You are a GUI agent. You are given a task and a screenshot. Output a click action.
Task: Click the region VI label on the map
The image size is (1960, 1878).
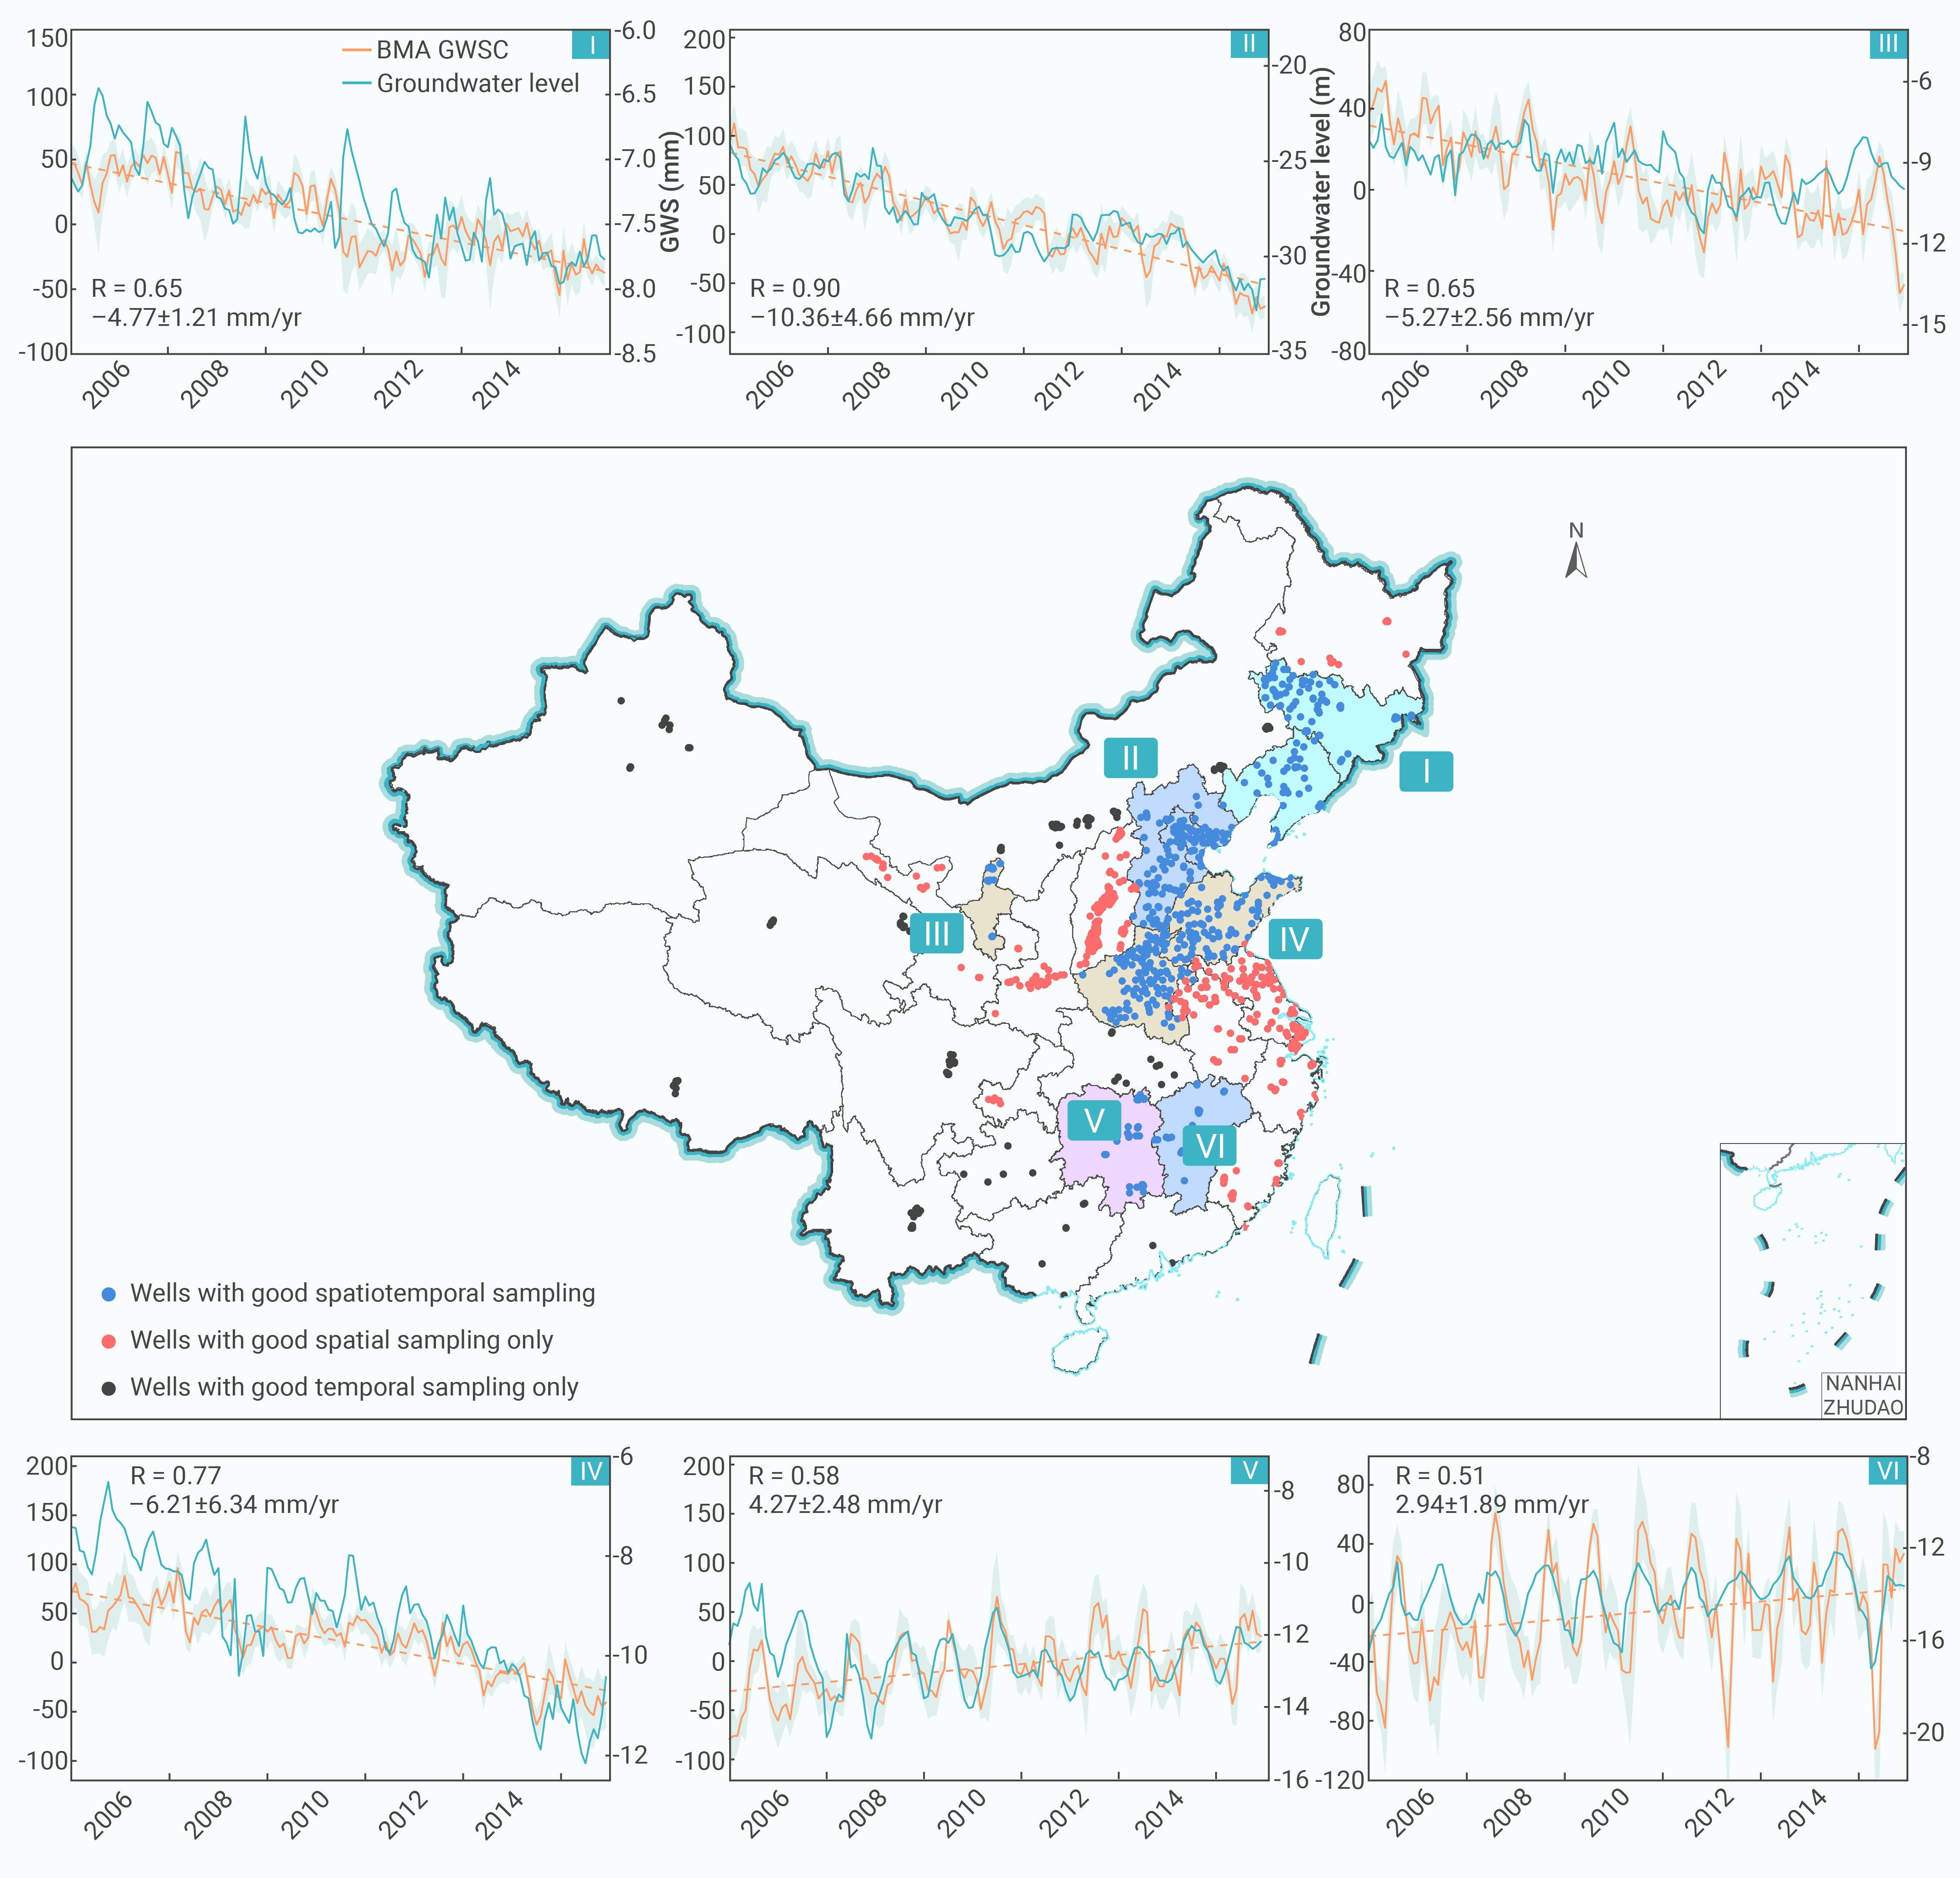click(x=1210, y=1145)
